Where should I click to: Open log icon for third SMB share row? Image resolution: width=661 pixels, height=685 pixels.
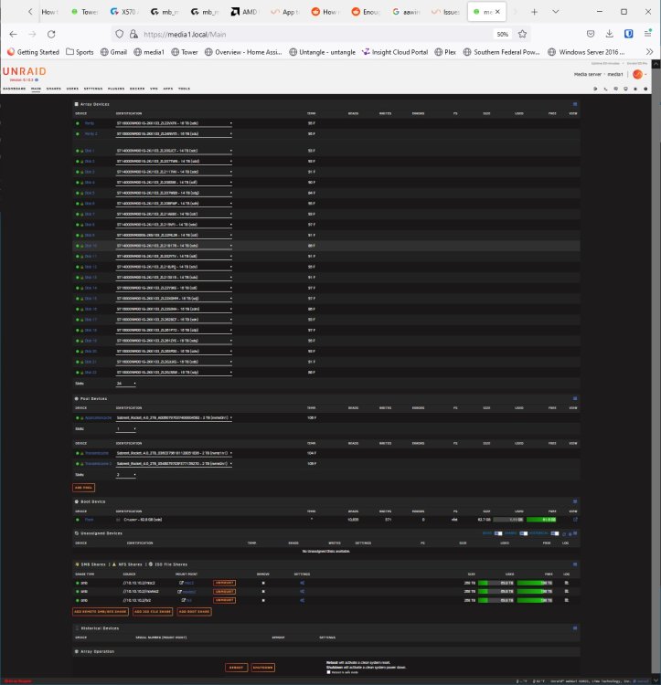point(566,600)
